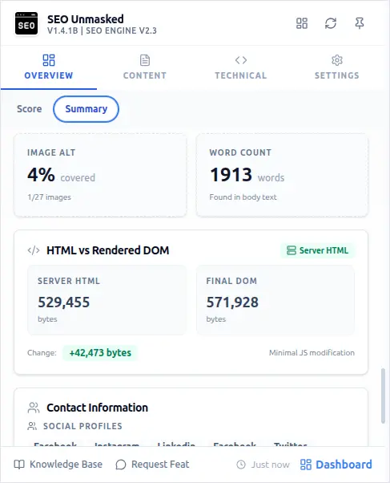The height and width of the screenshot is (483, 390).
Task: Click the SEO Unmasked logo icon
Action: point(26,24)
